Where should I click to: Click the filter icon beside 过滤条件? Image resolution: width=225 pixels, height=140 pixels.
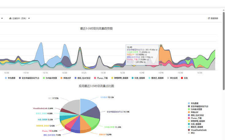tap(10, 18)
